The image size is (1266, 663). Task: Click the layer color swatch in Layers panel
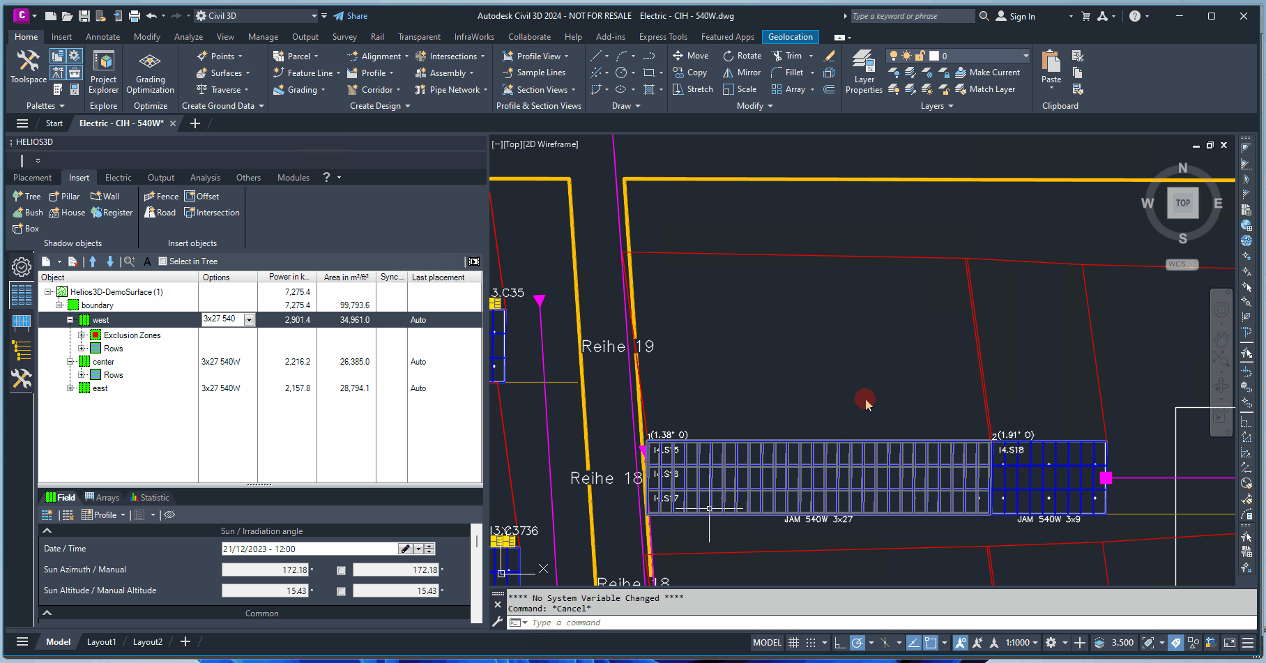tap(934, 56)
